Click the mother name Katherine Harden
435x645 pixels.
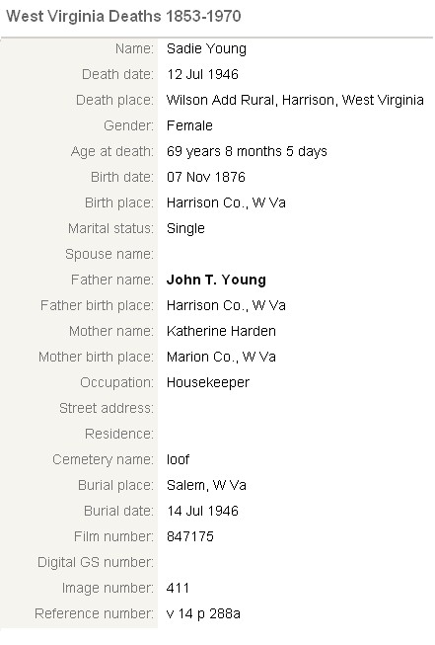pos(221,331)
